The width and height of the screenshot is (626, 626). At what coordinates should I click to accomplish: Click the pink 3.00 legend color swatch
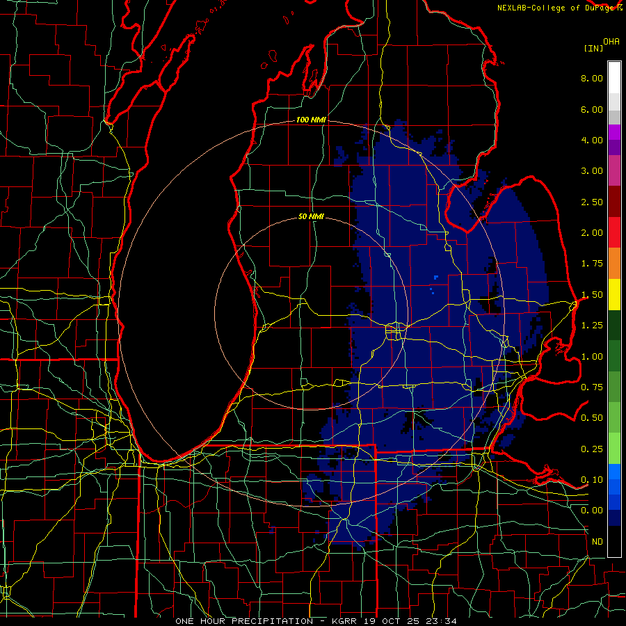click(614, 170)
